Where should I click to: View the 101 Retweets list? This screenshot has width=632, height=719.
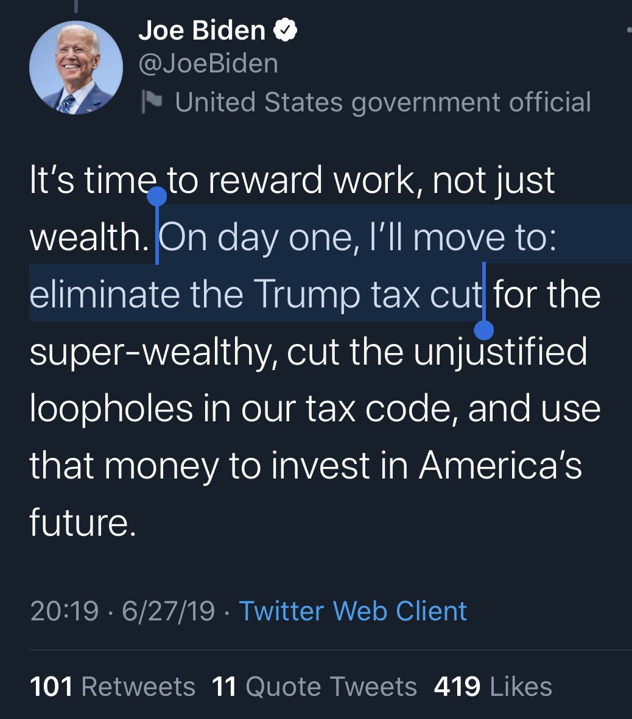pos(113,686)
